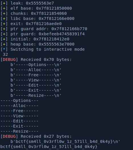The width and height of the screenshot is (133, 150).
Task: Click the ptr guard addr value
Action: pos(69,29)
